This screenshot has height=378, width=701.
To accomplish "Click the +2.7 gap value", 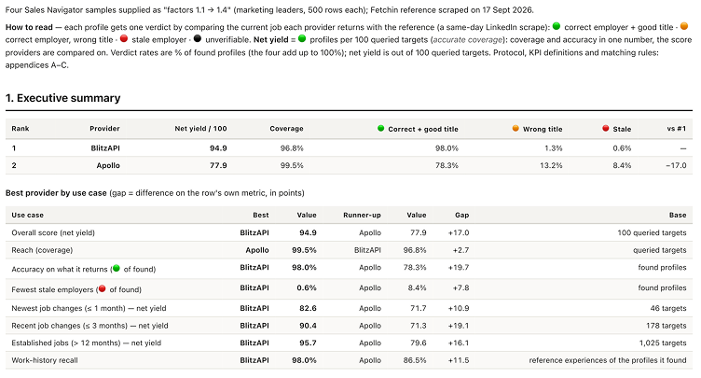I will coord(460,250).
